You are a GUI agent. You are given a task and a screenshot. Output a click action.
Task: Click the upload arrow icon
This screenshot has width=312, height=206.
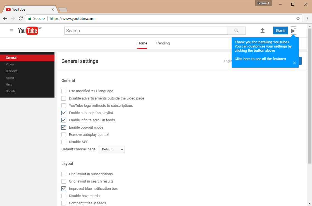[263, 30]
